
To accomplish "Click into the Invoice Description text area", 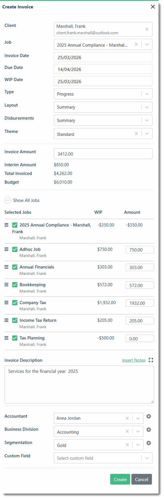I will pyautogui.click(x=79, y=384).
